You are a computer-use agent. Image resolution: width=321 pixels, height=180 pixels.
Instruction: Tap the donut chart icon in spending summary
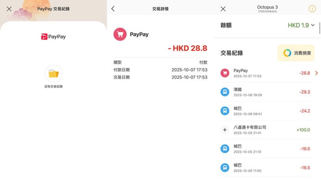click(x=287, y=53)
